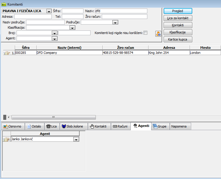Open the Janko Janković agent dropdown

[76, 139]
